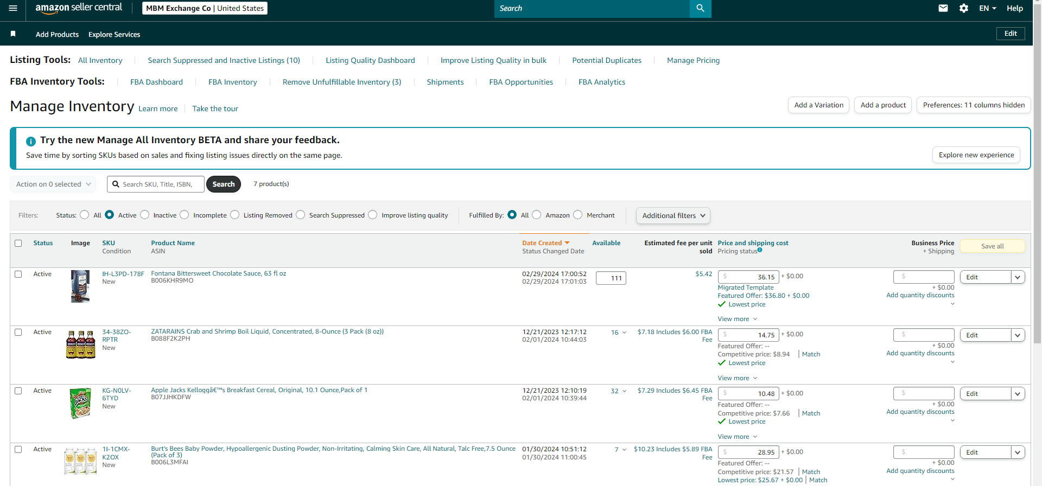Open Apple Jacks cereal product thumbnail
This screenshot has width=1042, height=486.
(80, 403)
